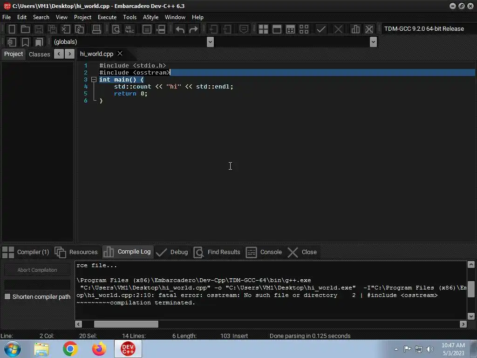The image size is (477, 358).
Task: Click the Close file toolbar icon
Action: pos(66,29)
